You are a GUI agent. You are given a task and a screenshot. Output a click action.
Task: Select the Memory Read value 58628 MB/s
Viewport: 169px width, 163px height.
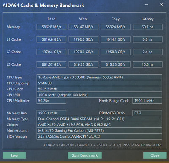click(x=52, y=27)
